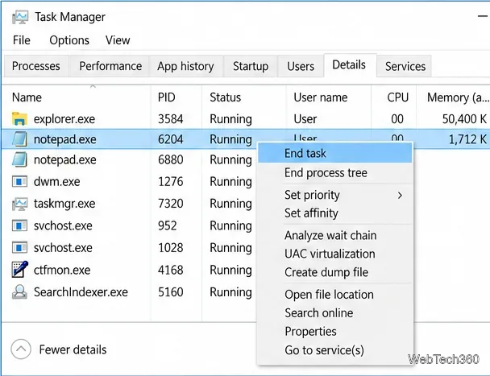Click PID value 3584

point(171,119)
